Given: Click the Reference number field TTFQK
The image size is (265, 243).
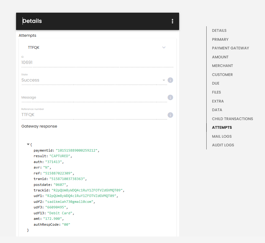Looking at the screenshot, I should [94, 115].
